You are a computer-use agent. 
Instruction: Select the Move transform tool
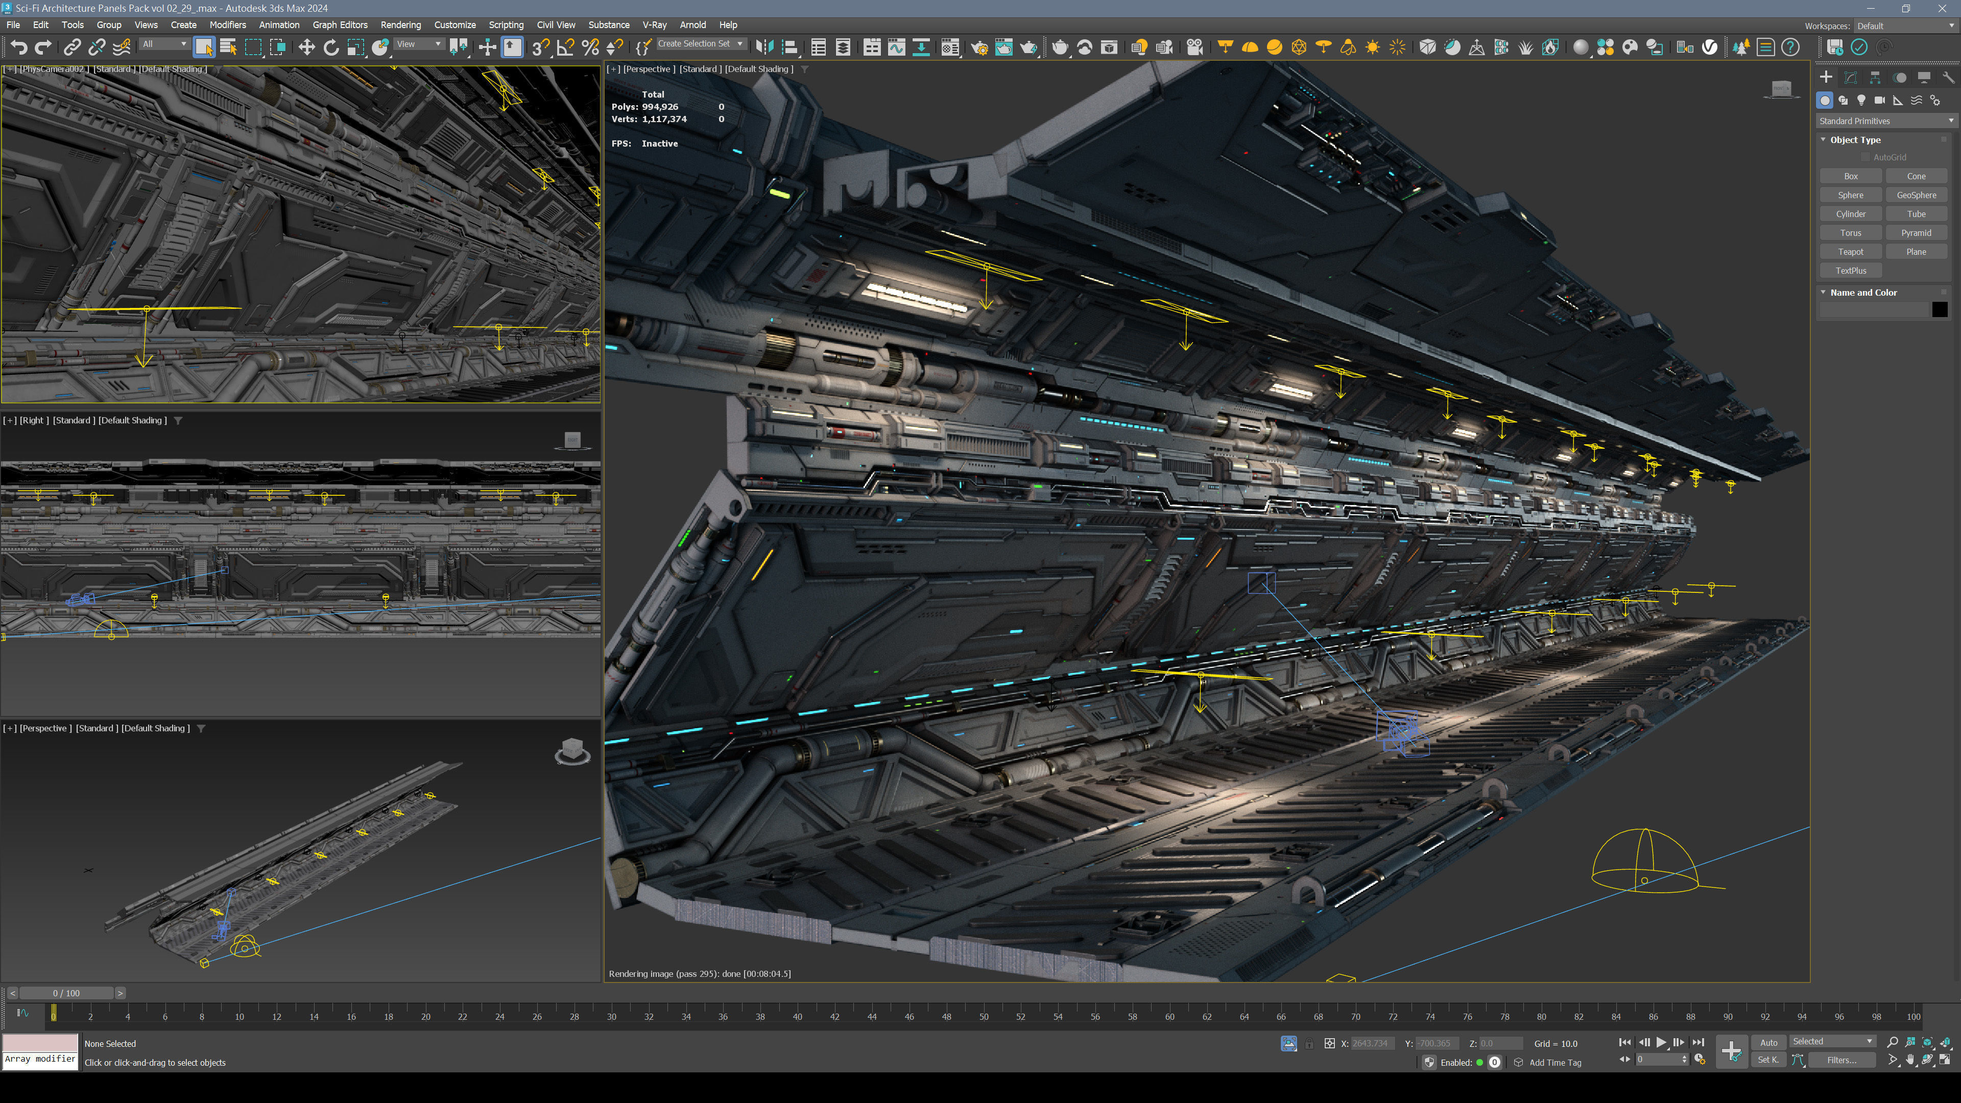(306, 47)
